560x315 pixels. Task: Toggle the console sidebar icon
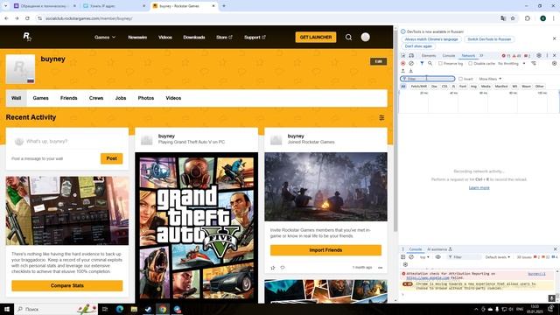coord(403,257)
